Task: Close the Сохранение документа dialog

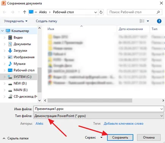Action: (161, 3)
